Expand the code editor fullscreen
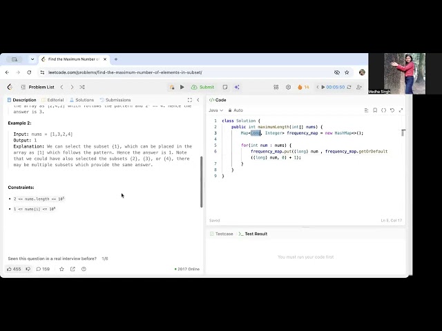The image size is (442, 331). (x=401, y=110)
